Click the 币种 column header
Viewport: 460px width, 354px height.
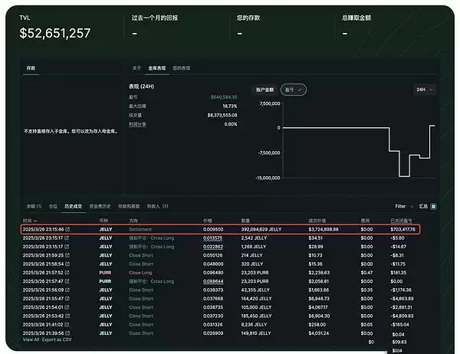coord(103,221)
